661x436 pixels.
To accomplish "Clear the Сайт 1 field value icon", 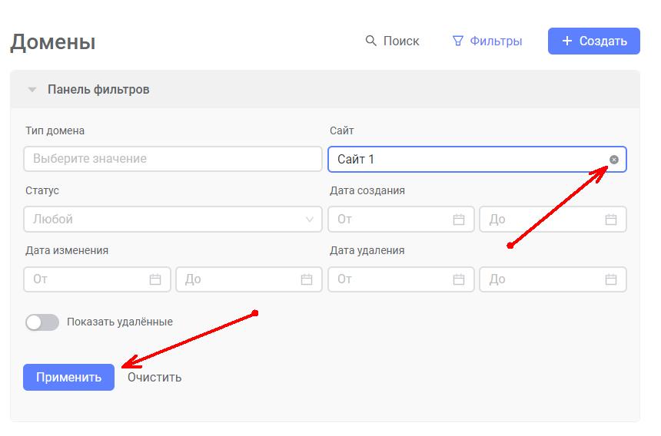I will click(x=614, y=160).
